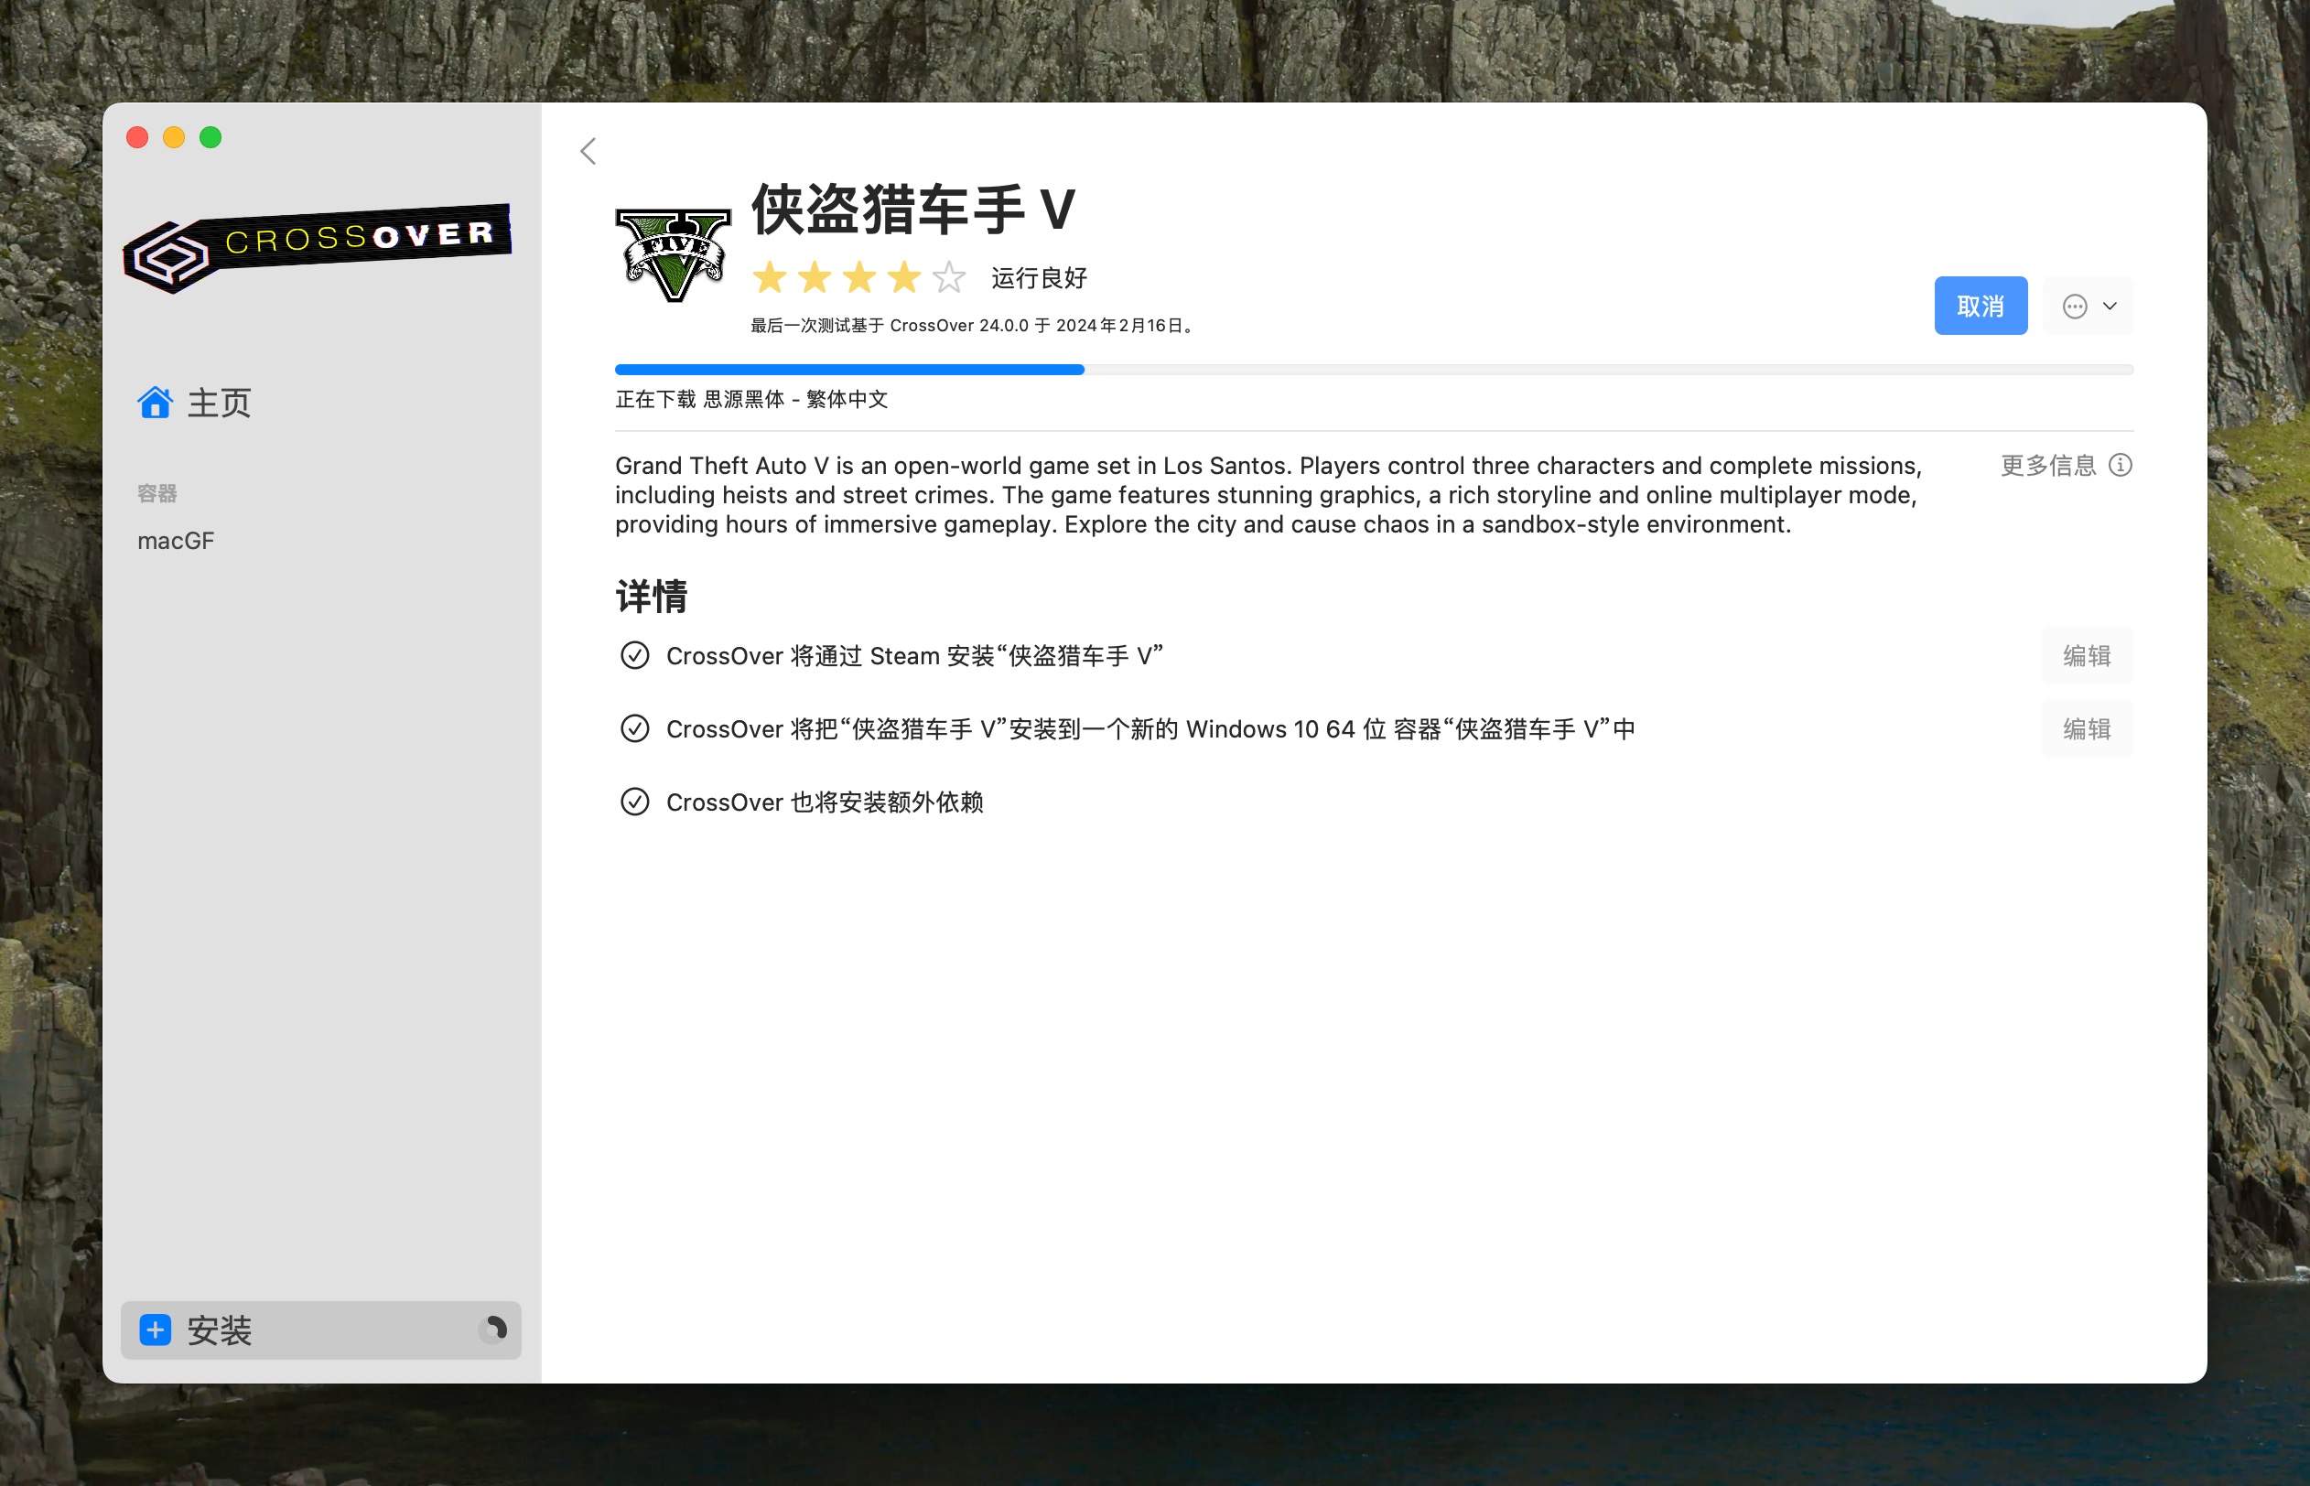The image size is (2310, 1486).
Task: Open the 主页 sidebar entry
Action: 217,403
